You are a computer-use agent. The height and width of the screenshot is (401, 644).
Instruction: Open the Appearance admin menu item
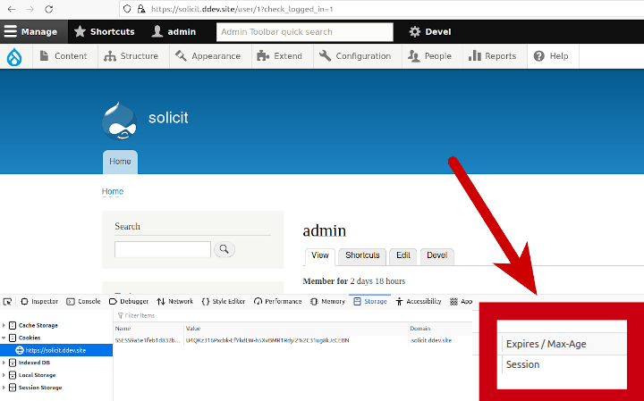[208, 56]
